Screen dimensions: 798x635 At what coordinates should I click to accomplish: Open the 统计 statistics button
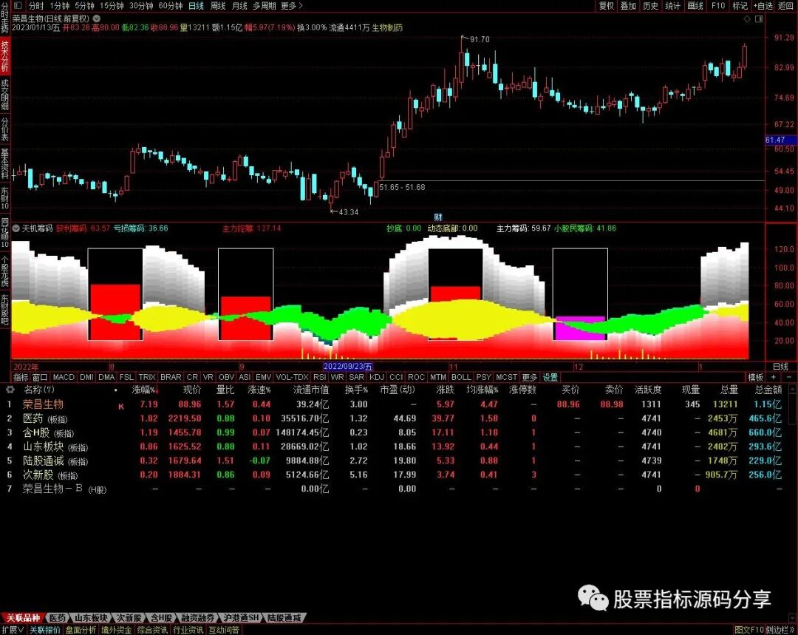[x=672, y=6]
